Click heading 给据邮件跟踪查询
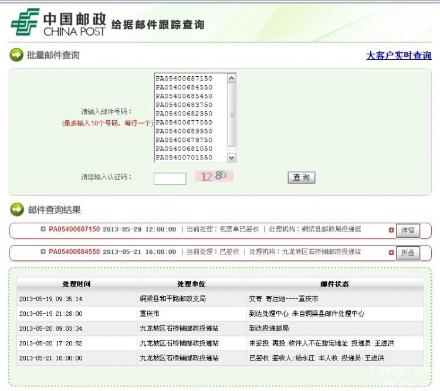Image resolution: width=440 pixels, height=391 pixels. 158,25
